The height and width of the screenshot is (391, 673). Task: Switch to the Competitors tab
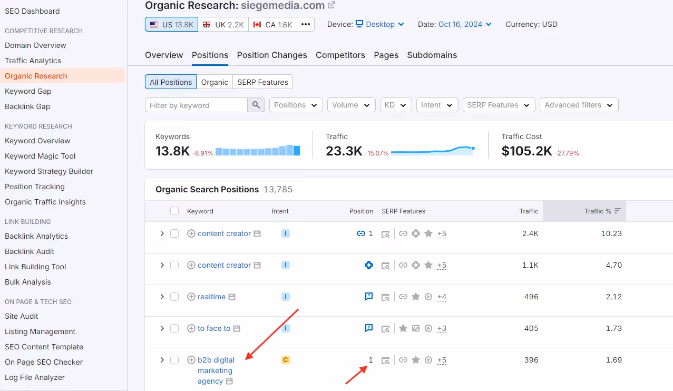pos(340,55)
